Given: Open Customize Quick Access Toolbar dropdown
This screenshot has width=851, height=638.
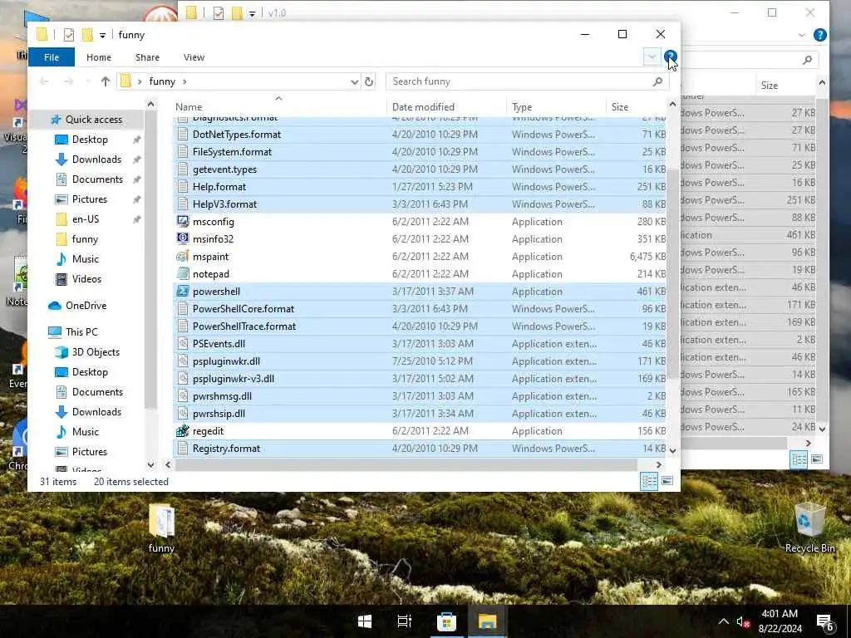Looking at the screenshot, I should point(102,35).
